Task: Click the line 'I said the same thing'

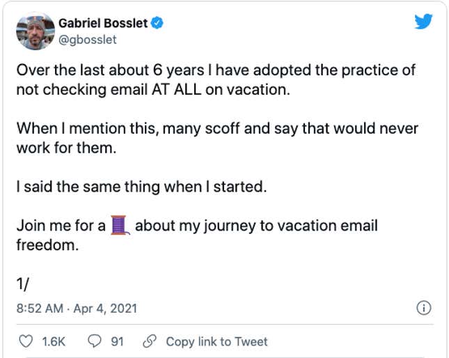Action: click(x=141, y=187)
